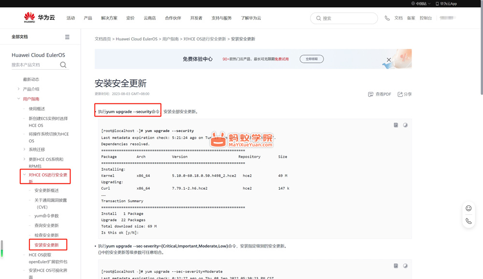Go to 文档首页 breadcrumb
The image size is (483, 279).
pyautogui.click(x=102, y=39)
